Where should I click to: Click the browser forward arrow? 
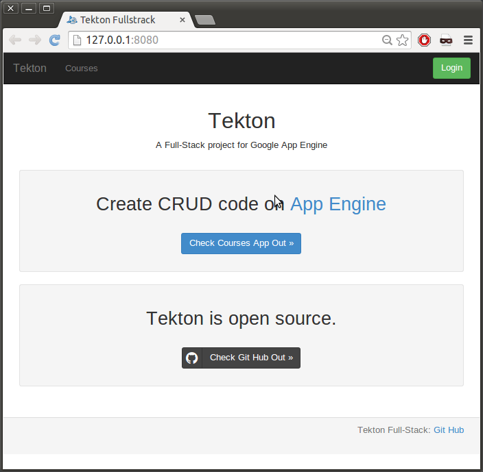pyautogui.click(x=35, y=40)
